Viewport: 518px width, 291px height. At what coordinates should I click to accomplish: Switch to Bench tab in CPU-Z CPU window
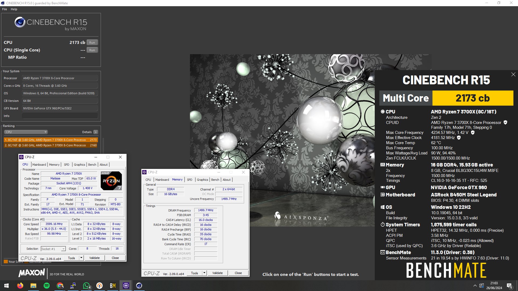point(92,165)
